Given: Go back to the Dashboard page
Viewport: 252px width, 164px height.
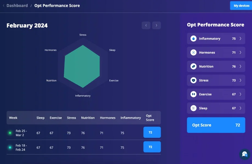Looking at the screenshot, I should coord(17,5).
